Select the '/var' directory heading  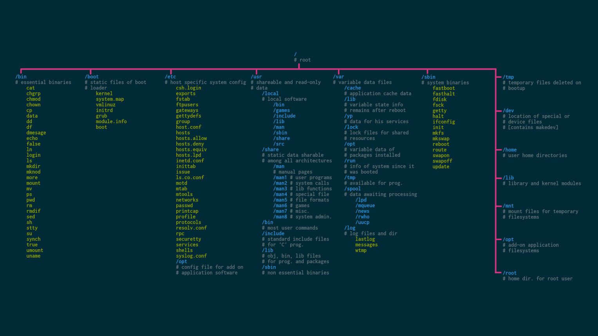pos(338,77)
